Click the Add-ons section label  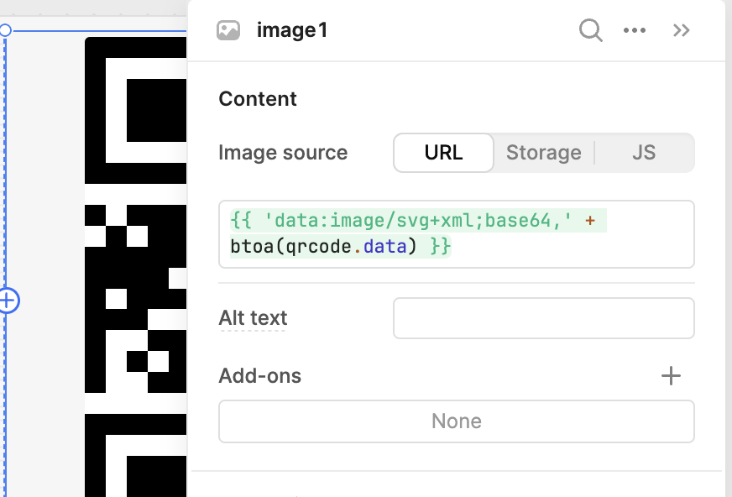click(x=259, y=376)
